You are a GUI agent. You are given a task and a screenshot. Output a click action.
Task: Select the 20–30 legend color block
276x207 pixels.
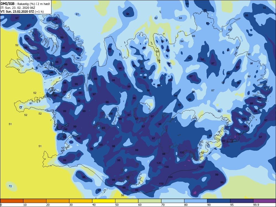(x=58, y=201)
